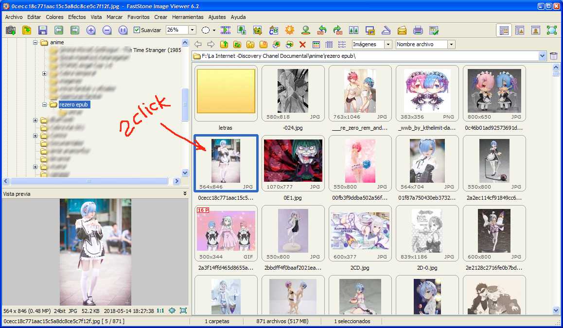Print the image with the printer icon
563x328 pixels.
pyautogui.click(x=418, y=31)
